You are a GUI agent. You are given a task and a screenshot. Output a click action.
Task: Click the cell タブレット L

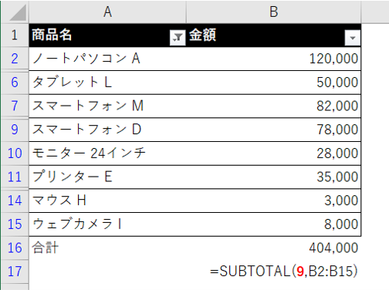107,83
